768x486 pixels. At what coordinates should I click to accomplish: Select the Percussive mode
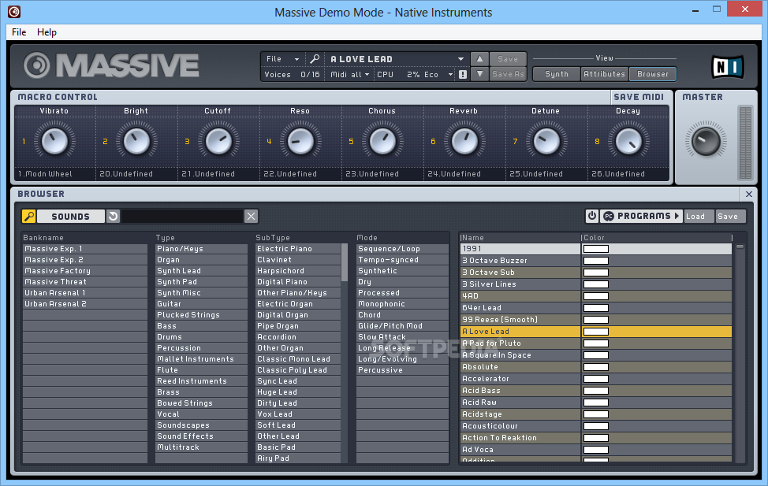click(402, 370)
